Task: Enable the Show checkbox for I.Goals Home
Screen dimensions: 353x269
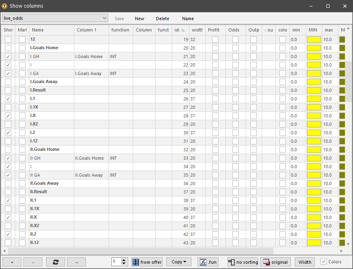Action: pos(8,48)
